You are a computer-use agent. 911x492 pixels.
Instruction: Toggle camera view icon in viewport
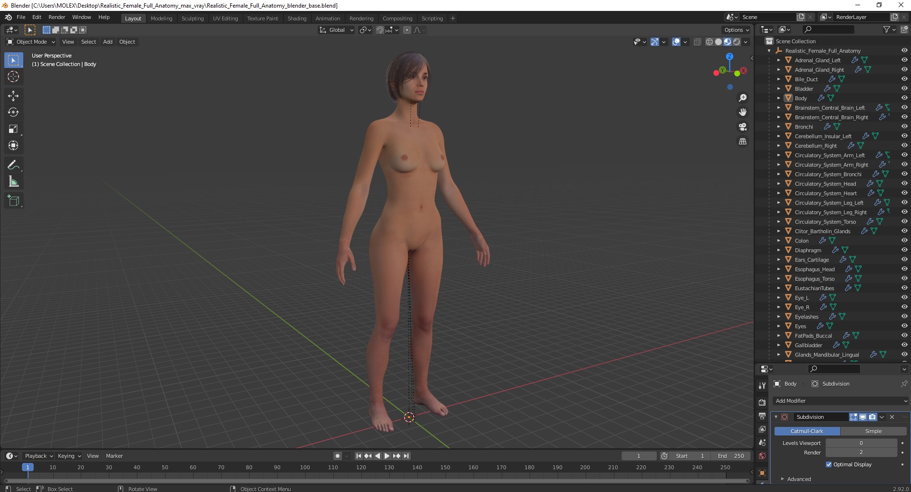(742, 127)
